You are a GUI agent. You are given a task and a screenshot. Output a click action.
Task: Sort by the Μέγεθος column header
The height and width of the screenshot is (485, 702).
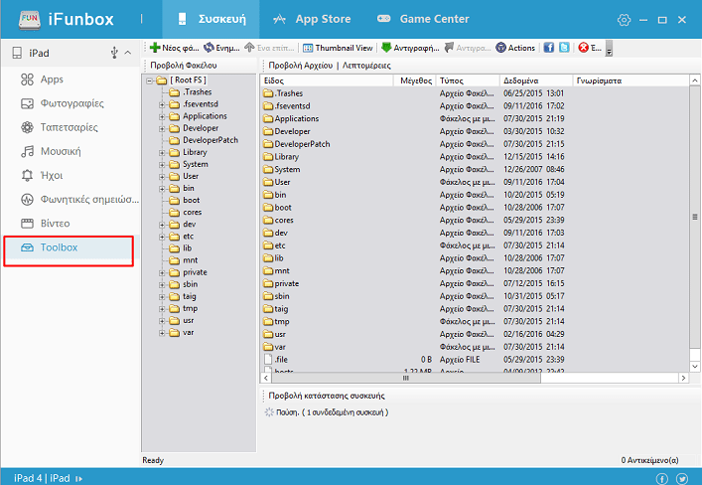click(415, 81)
